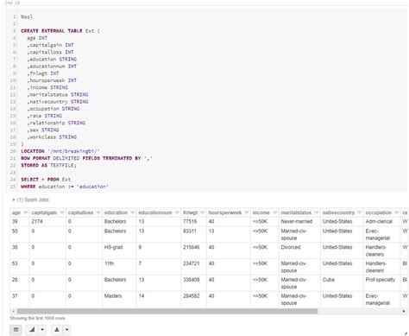Click the education column header label
This screenshot has width=409, height=336.
[x=116, y=212]
